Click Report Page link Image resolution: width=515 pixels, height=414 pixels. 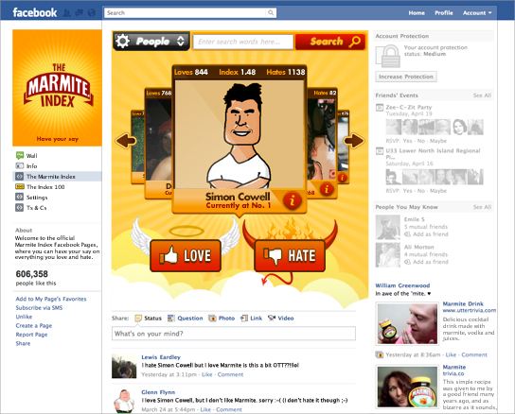31,335
